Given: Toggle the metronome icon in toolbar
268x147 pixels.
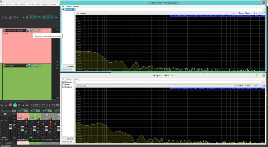Looking at the screenshot, I should (x=27, y=17).
